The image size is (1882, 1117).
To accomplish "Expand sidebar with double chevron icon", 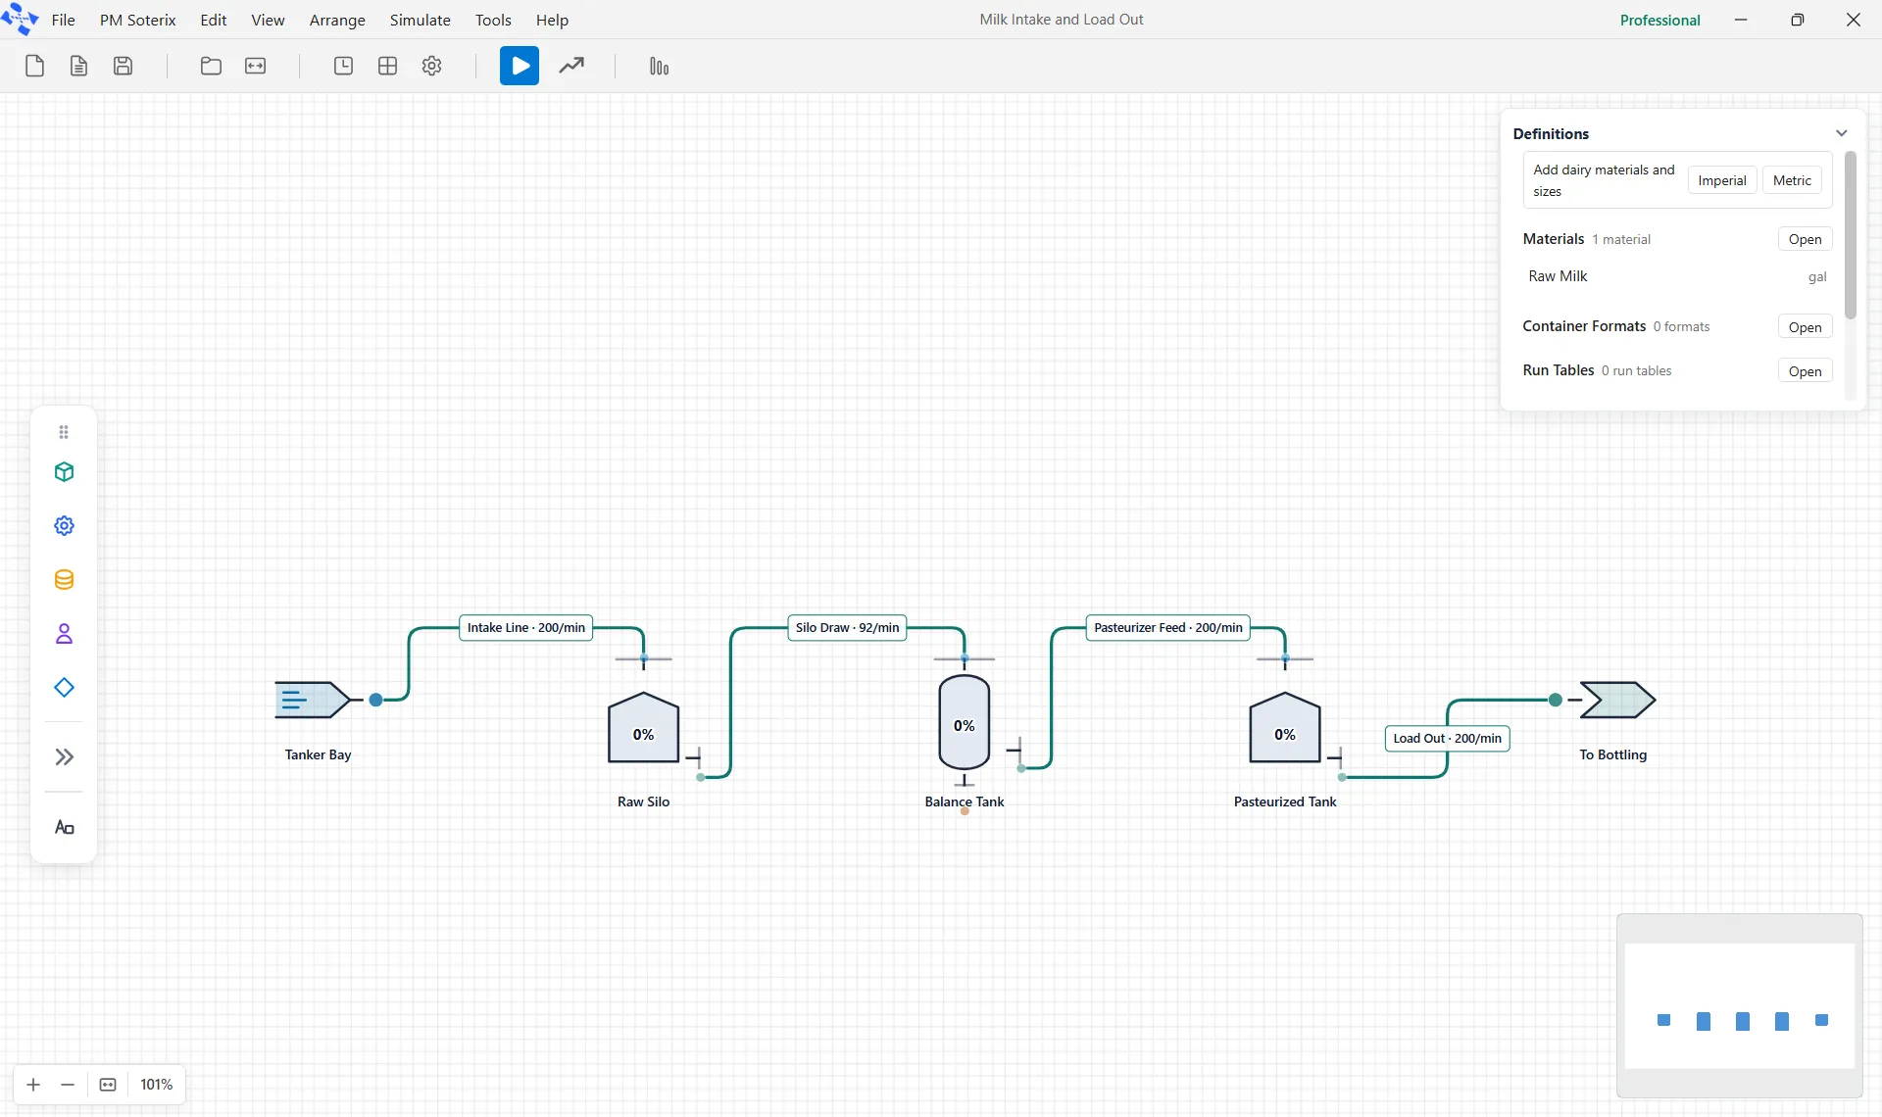I will (x=64, y=756).
